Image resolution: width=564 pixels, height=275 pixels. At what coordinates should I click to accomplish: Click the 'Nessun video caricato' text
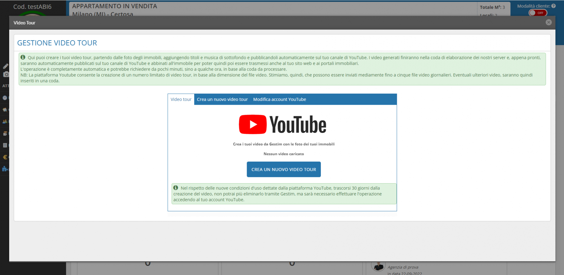(284, 154)
